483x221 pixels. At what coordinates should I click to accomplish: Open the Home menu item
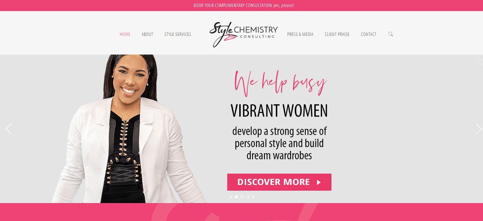pyautogui.click(x=125, y=34)
